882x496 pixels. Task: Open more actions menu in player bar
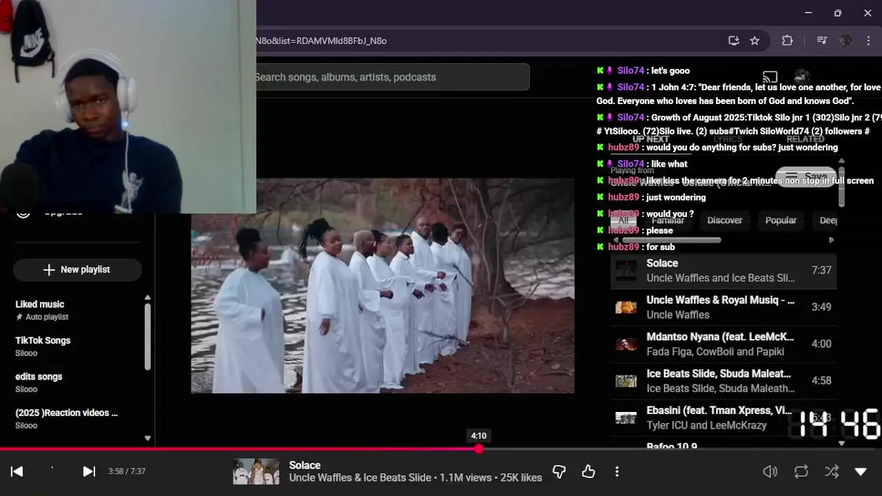coord(617,471)
